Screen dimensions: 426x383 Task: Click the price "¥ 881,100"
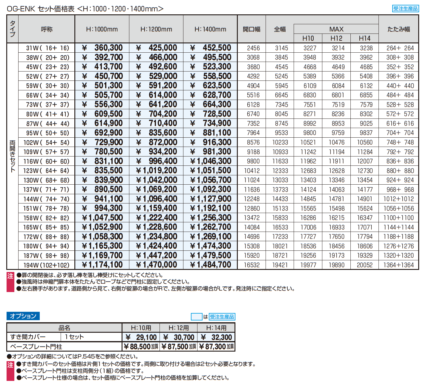(x=211, y=133)
